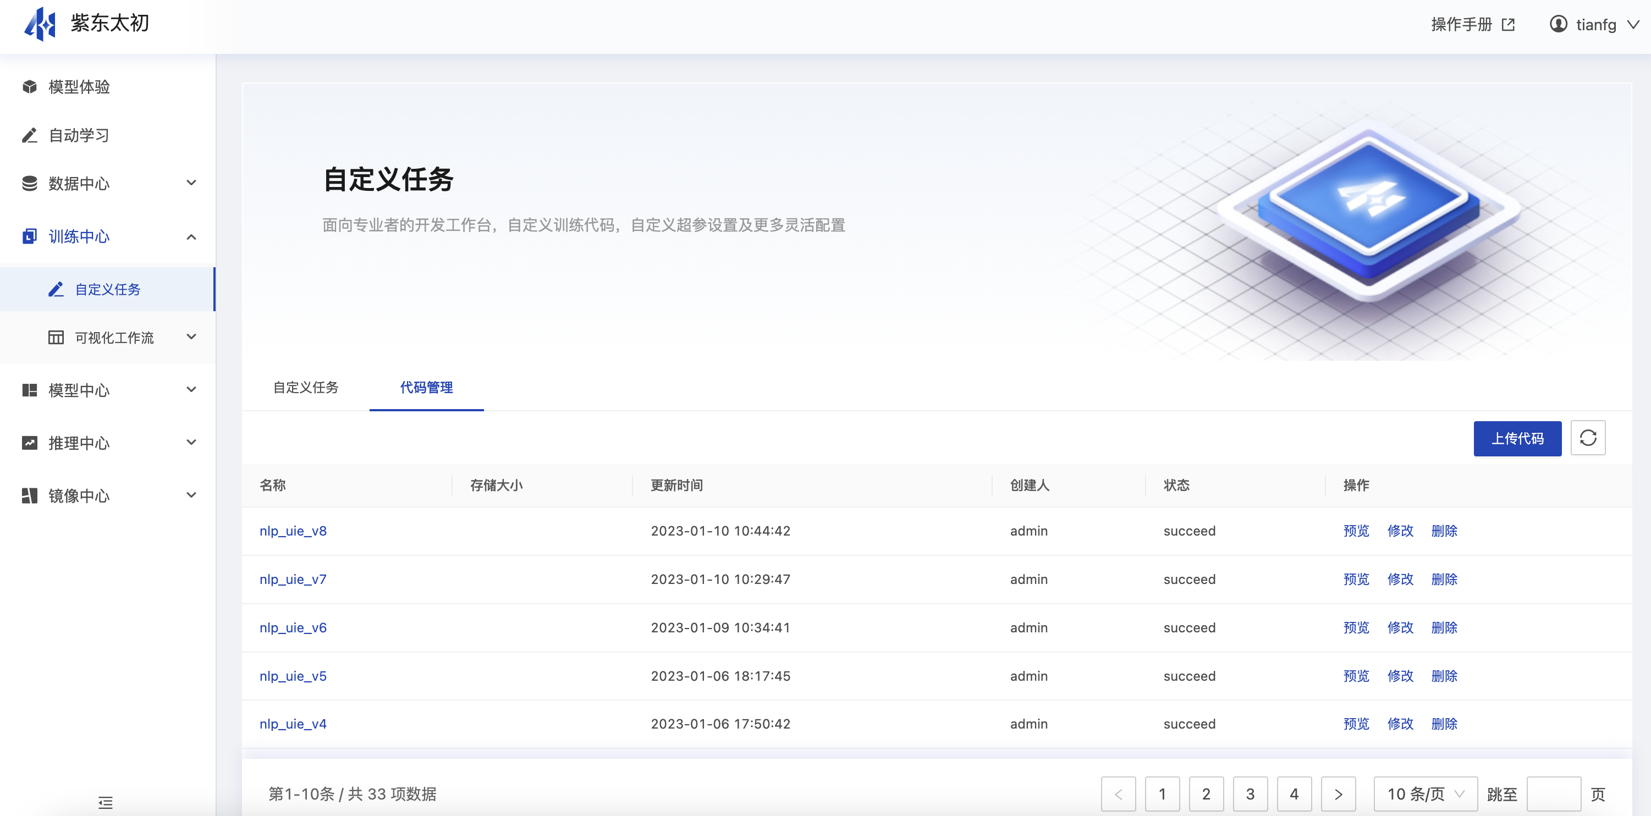Refresh the code list

pyautogui.click(x=1588, y=438)
